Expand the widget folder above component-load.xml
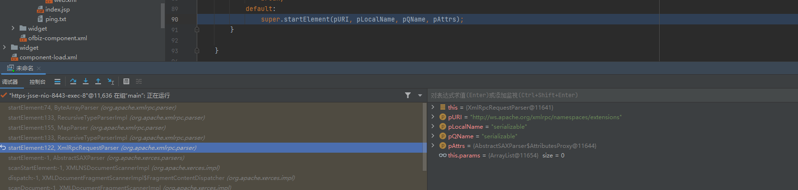798x190 pixels. [4, 47]
